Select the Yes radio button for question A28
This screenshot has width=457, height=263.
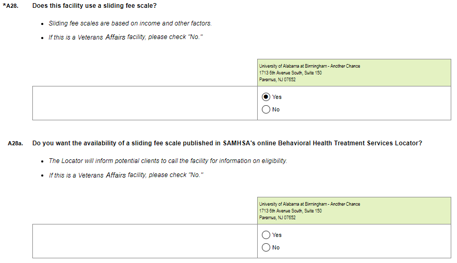(x=266, y=97)
